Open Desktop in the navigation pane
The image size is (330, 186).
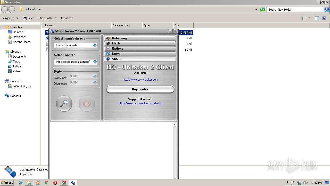coord(18,32)
